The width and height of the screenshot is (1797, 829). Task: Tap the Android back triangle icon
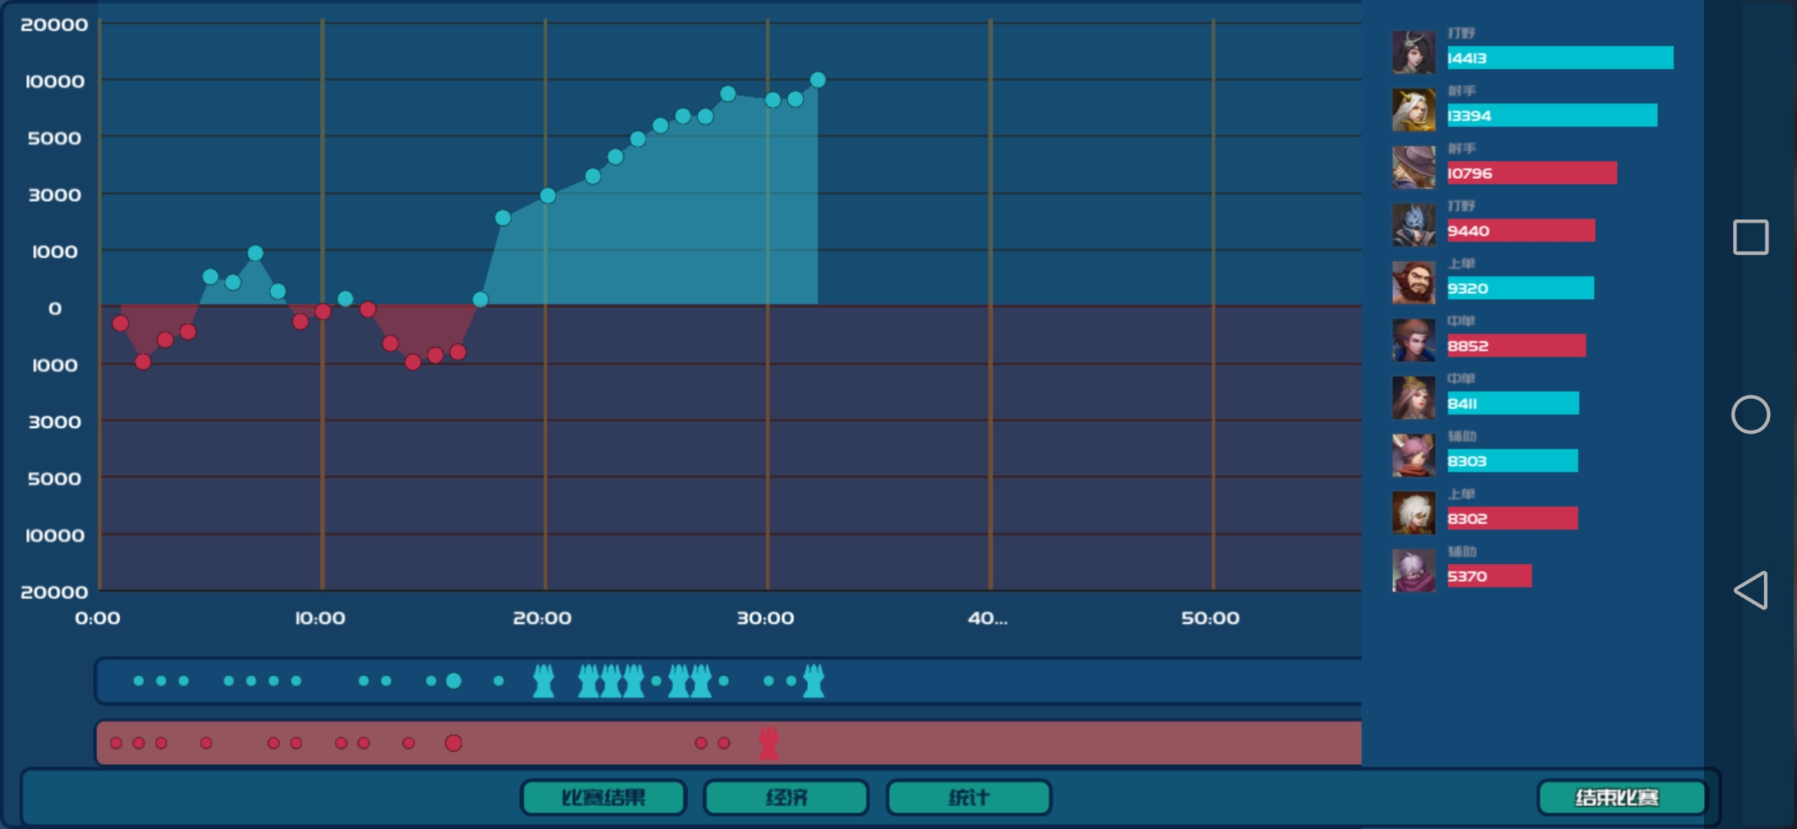tap(1751, 590)
